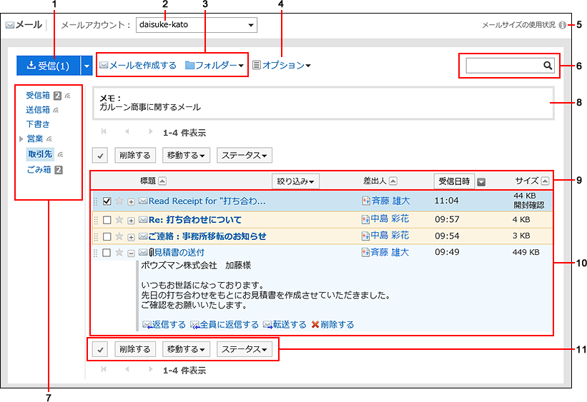Open the dropdown arrow beside 受信(1)

87,66
